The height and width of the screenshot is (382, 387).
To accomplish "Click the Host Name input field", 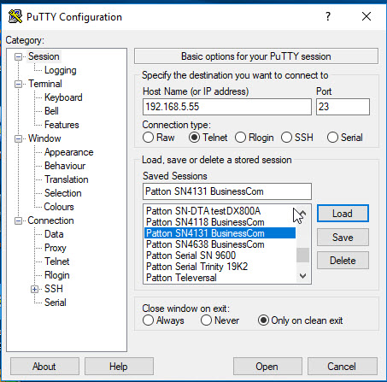I will click(x=227, y=107).
